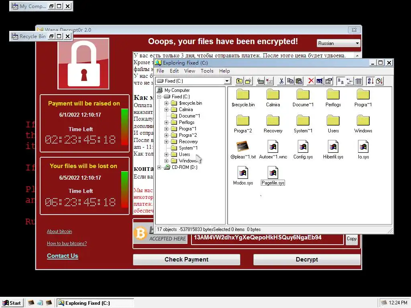Switch to List view icon
This screenshot has width=411, height=308.
(x=350, y=81)
